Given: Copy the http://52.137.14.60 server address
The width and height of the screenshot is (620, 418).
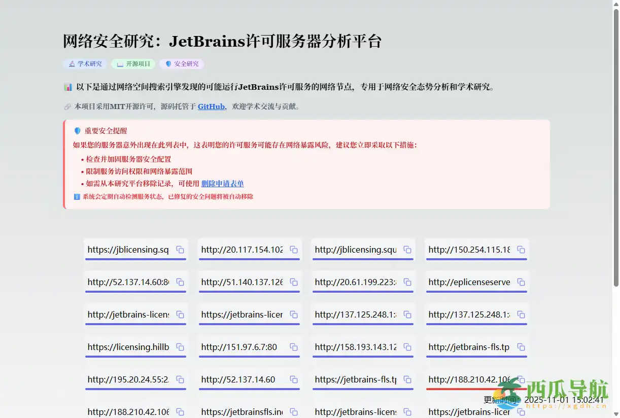Looking at the screenshot, I should tap(293, 379).
